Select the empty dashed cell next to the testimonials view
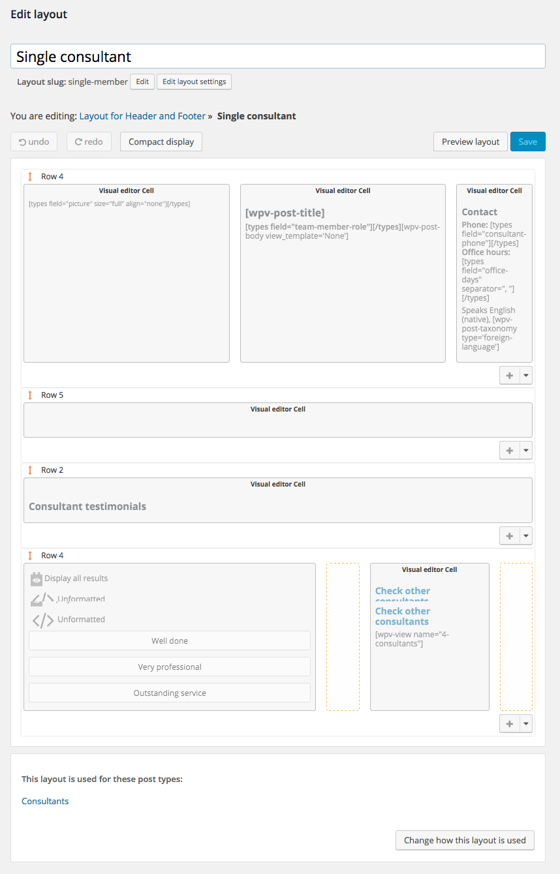Screen dimensions: 560x874 pyautogui.click(x=343, y=637)
